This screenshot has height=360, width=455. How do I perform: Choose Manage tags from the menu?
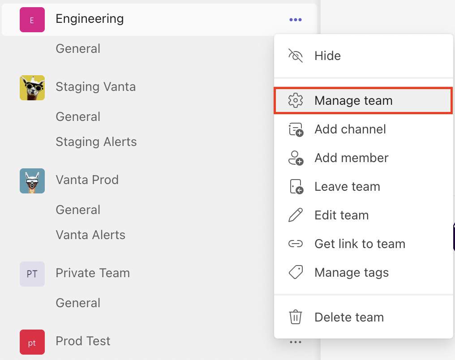point(363,272)
